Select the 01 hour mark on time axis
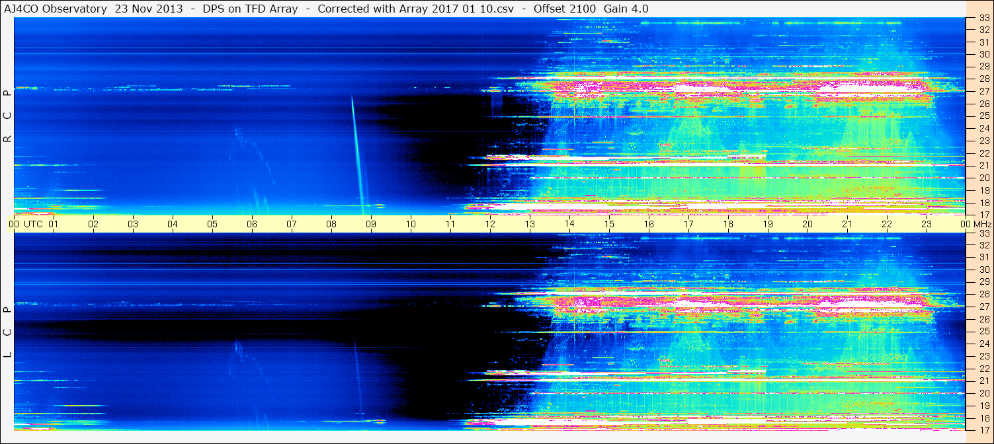Screen dimensions: 994x444 click(x=54, y=224)
